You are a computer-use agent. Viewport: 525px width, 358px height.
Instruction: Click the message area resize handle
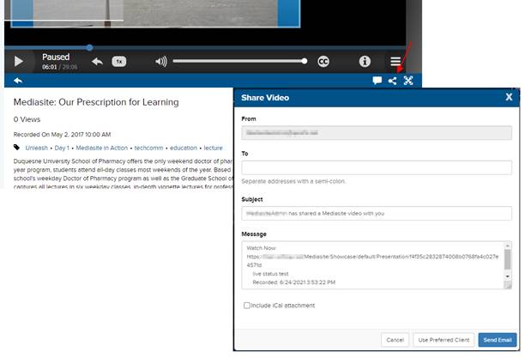pos(508,286)
